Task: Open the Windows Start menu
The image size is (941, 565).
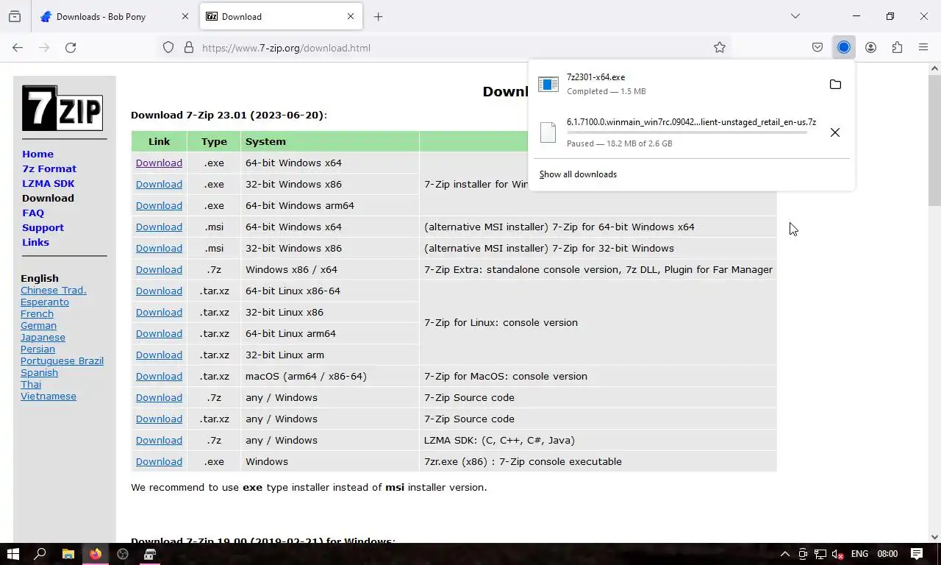Action: [x=12, y=554]
